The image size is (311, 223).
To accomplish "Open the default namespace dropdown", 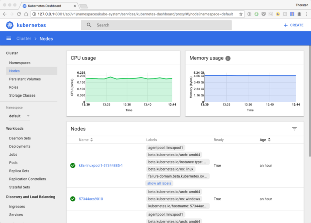I will pyautogui.click(x=19, y=116).
